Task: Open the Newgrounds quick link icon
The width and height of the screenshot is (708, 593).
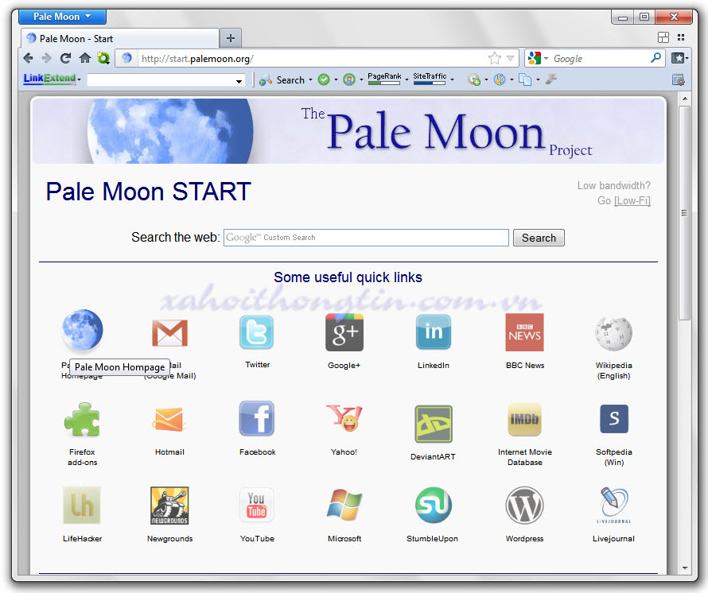Action: pos(169,506)
